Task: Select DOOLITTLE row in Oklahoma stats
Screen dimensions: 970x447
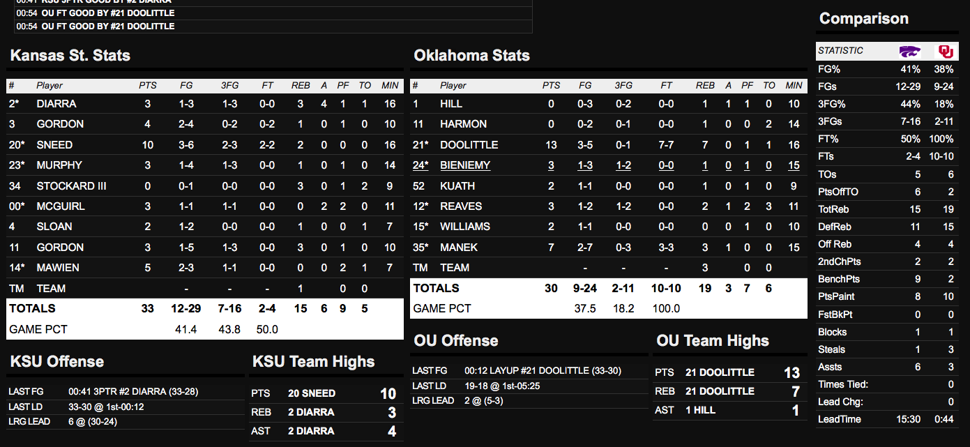Action: tap(609, 145)
